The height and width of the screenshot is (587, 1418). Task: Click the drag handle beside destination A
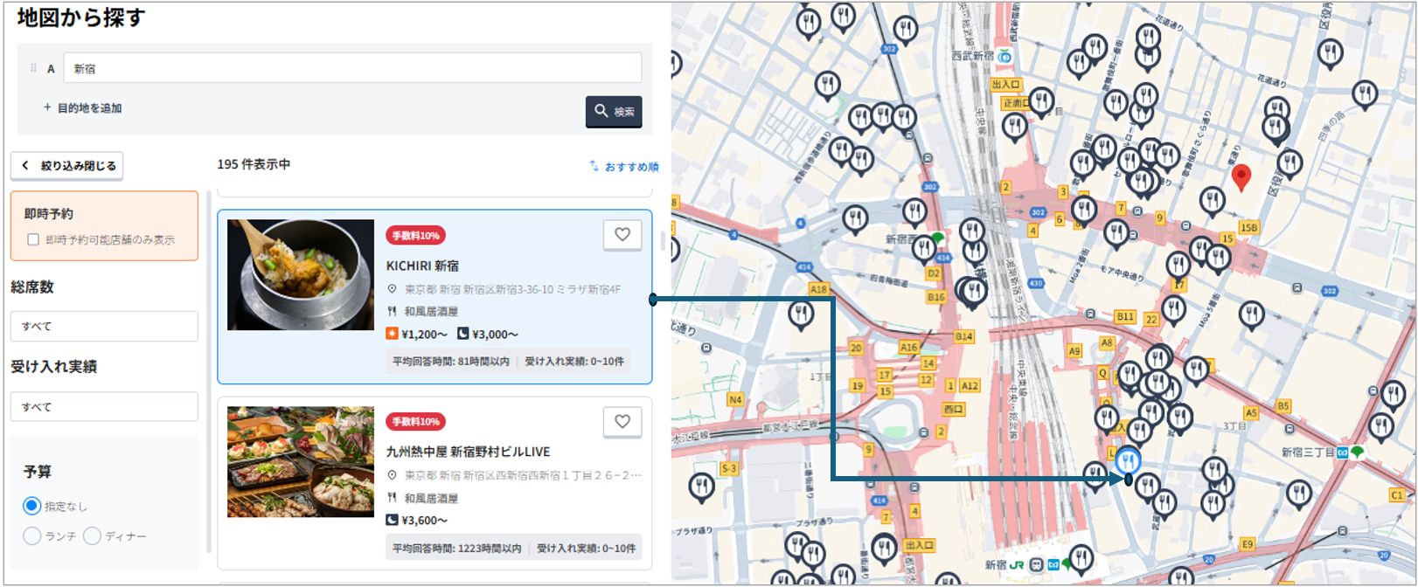click(x=33, y=68)
